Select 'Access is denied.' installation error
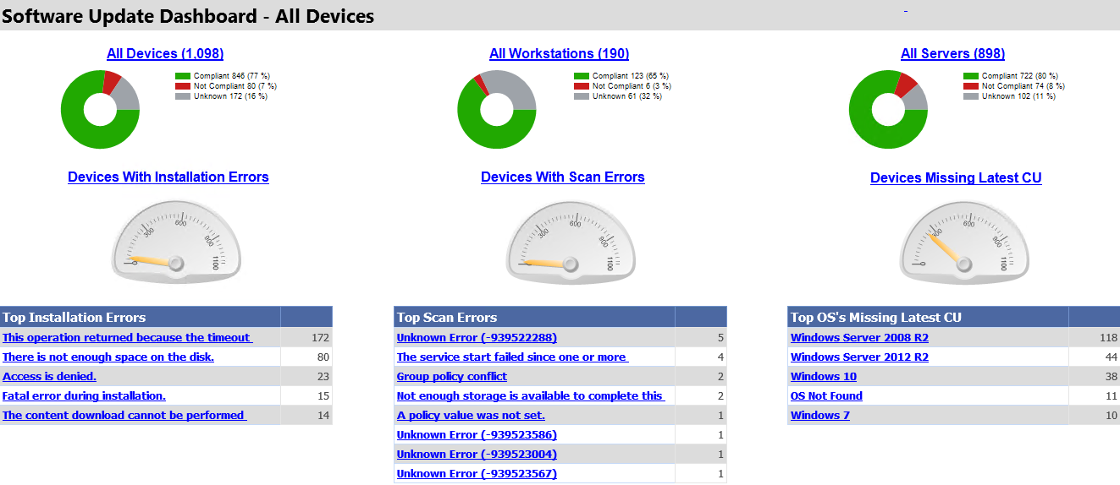 pos(50,377)
